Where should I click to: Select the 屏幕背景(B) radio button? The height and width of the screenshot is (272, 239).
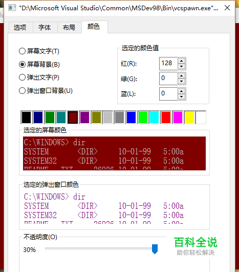[x=39, y=64]
